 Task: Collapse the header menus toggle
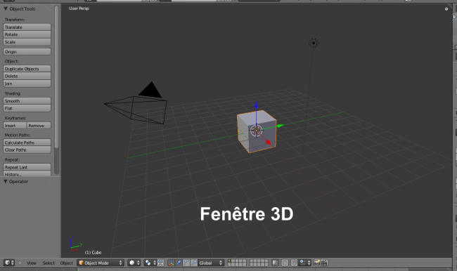[20, 263]
